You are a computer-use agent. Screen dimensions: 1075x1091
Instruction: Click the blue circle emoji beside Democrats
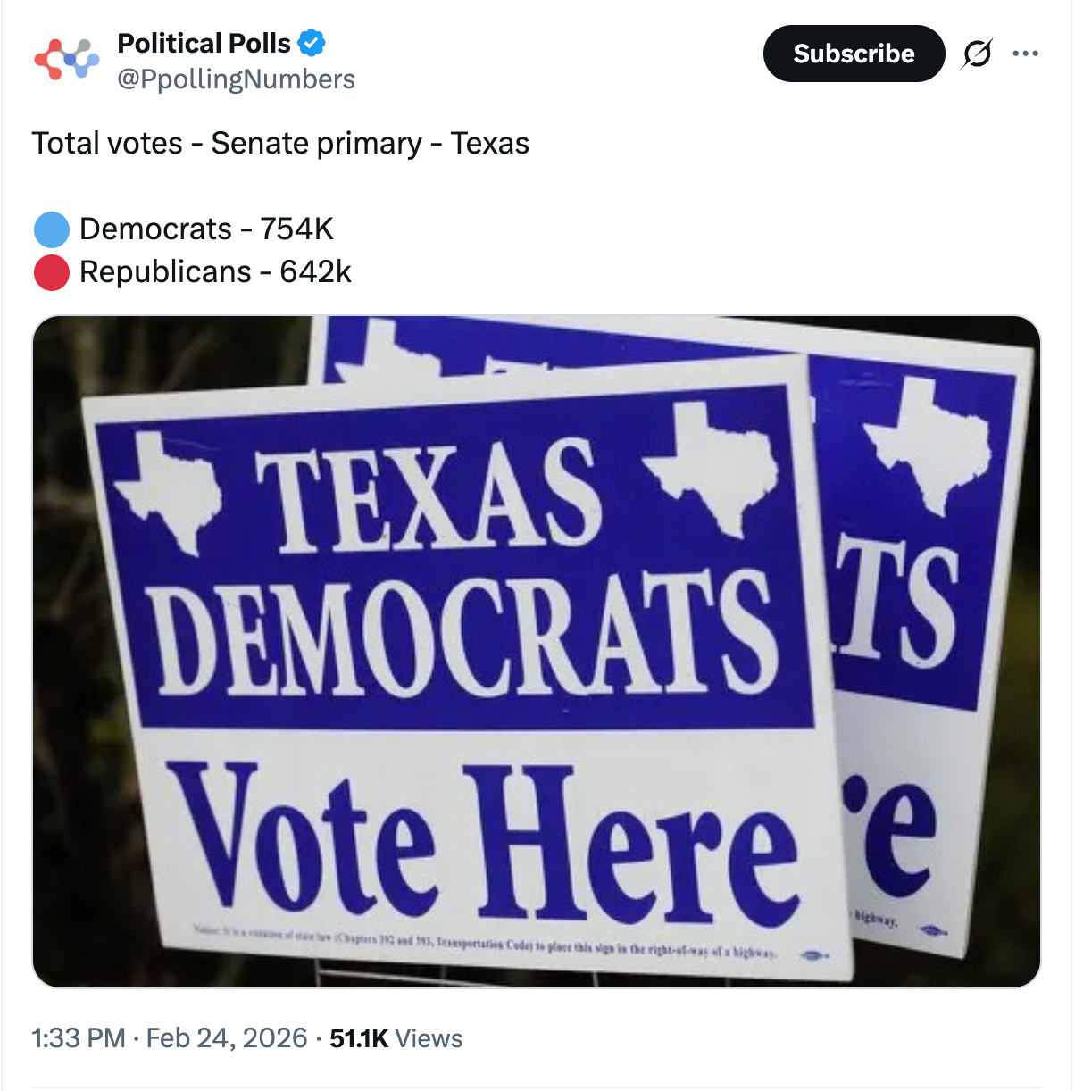(x=52, y=229)
